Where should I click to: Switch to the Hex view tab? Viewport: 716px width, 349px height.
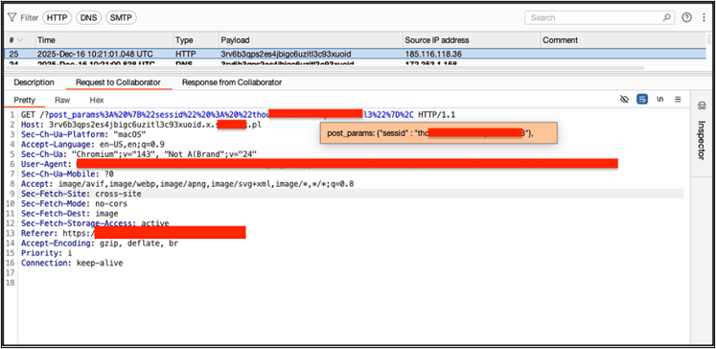(97, 100)
